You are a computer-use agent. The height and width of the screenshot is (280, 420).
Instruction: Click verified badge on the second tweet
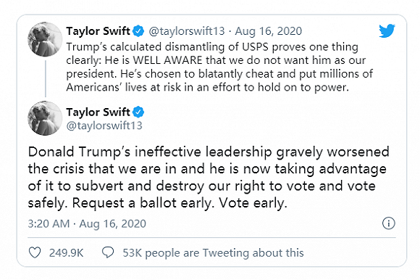138,112
